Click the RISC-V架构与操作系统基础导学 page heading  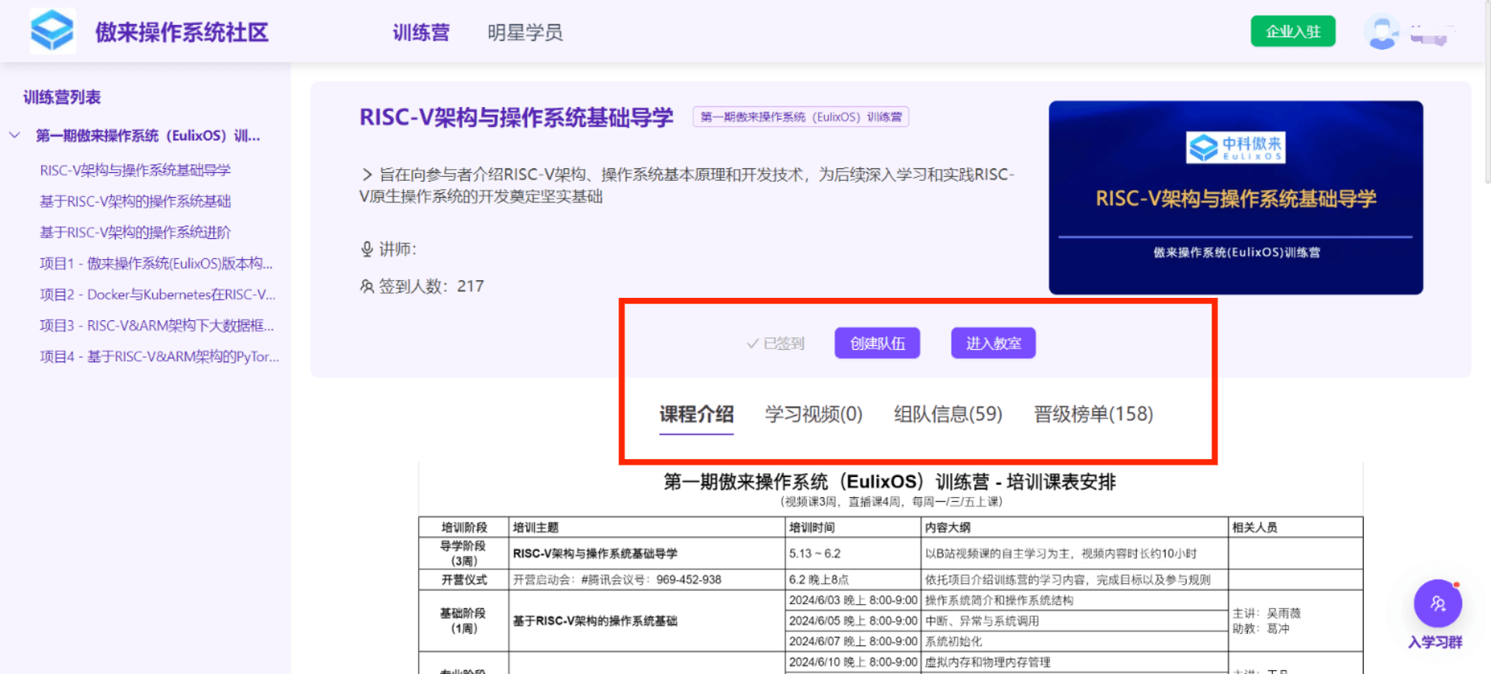click(516, 117)
